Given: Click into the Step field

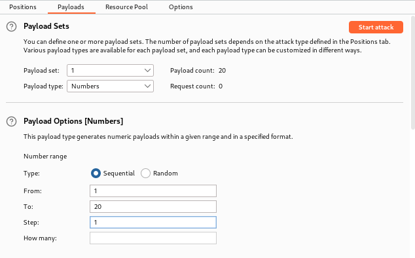Looking at the screenshot, I should point(153,222).
